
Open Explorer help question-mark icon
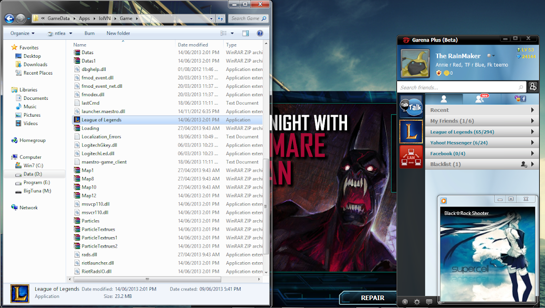(260, 34)
